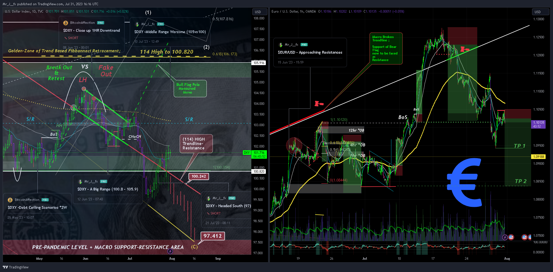This screenshot has height=272, width=553.
Task: Click 'Bull Flag Pole Measured Move' note
Action: point(190,88)
